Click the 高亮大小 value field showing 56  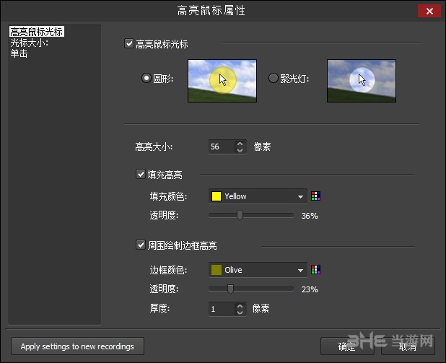(222, 146)
